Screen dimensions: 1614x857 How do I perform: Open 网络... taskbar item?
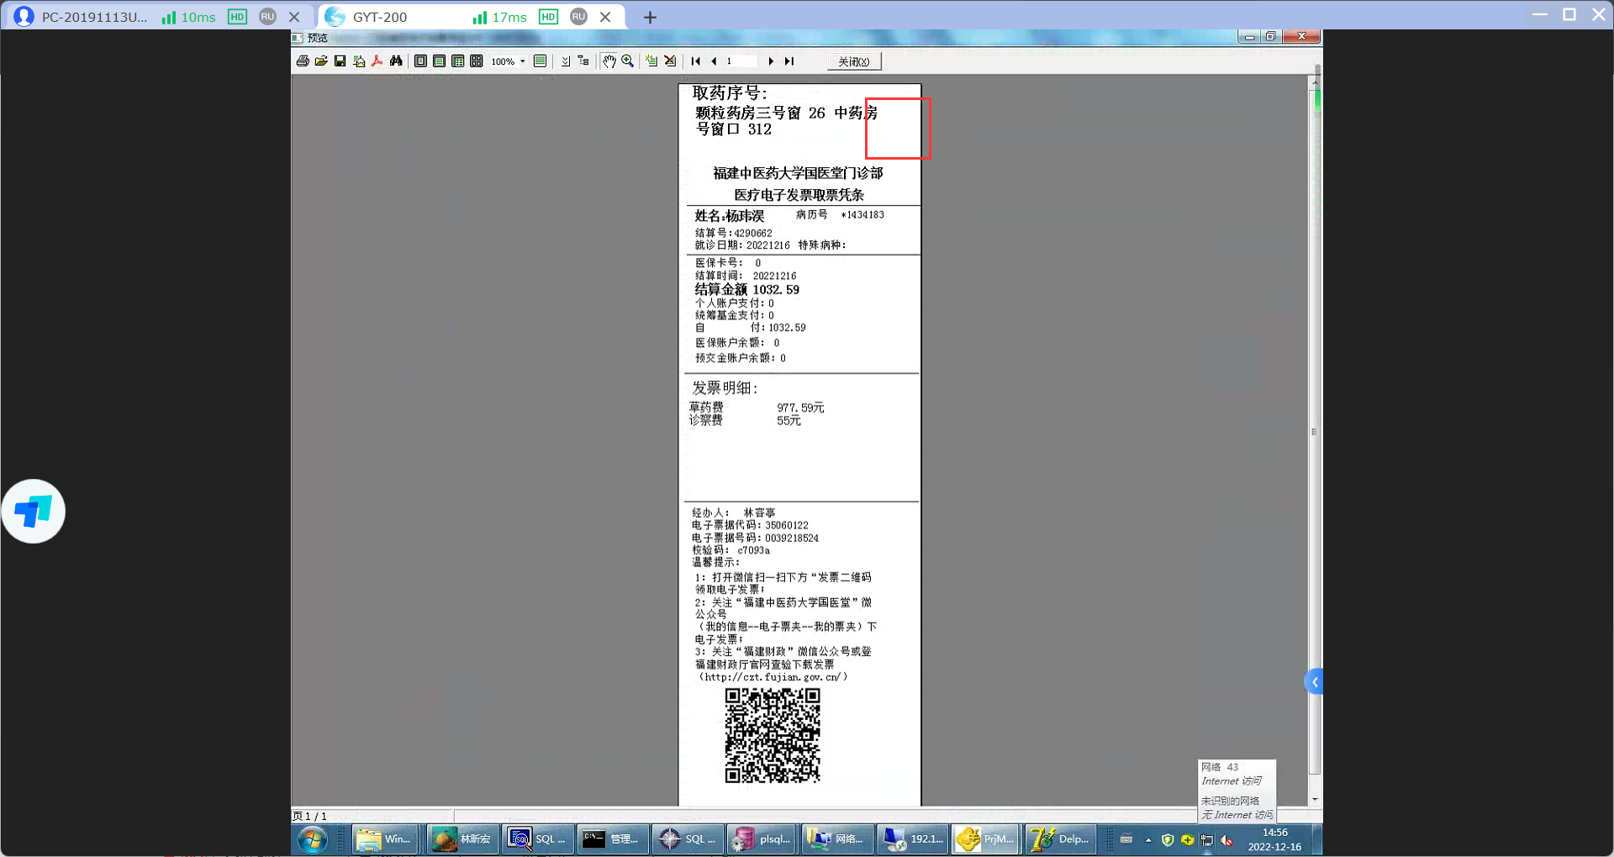tap(837, 839)
